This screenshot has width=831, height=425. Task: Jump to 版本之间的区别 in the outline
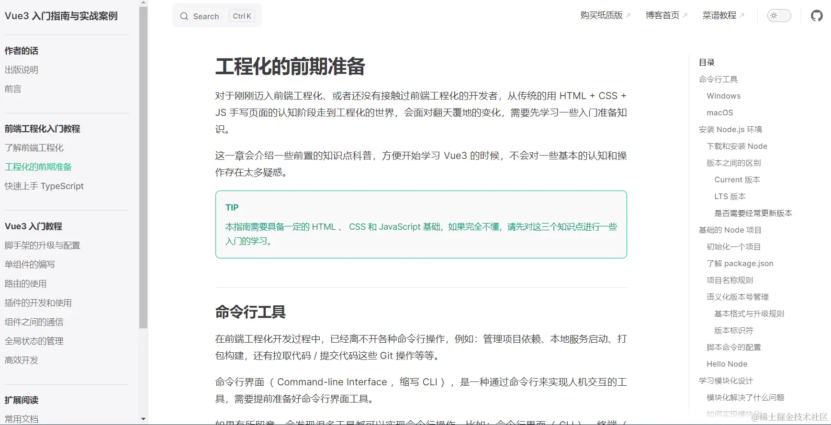(734, 163)
